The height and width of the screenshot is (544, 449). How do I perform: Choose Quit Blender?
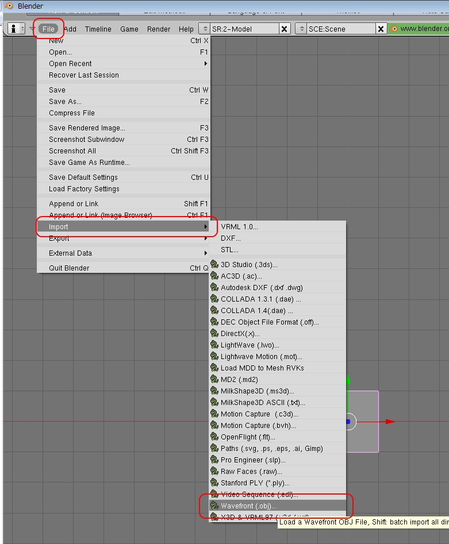pyautogui.click(x=124, y=268)
